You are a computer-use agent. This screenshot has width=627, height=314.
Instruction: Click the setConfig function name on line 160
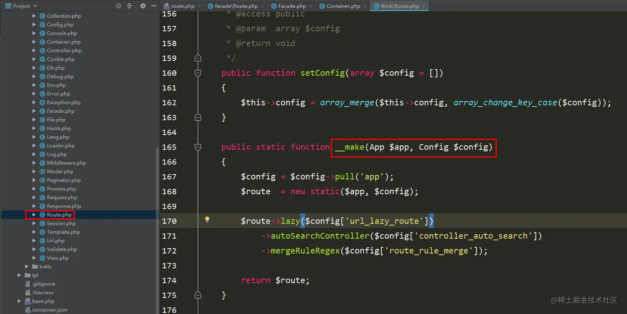pos(323,73)
